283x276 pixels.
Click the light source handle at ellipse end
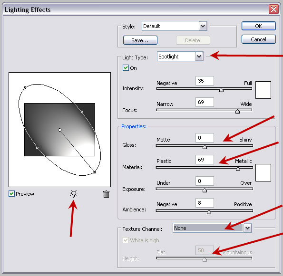(x=94, y=172)
